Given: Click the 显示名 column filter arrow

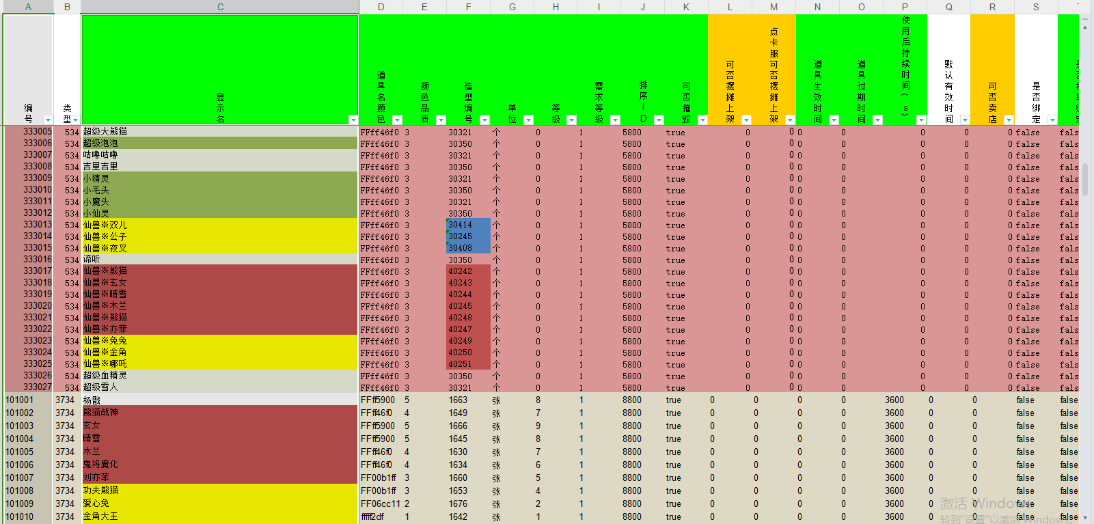Looking at the screenshot, I should (x=353, y=120).
